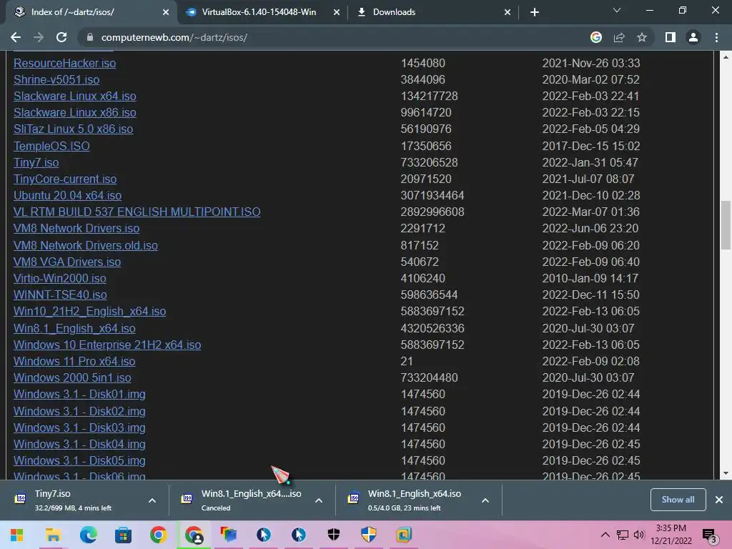
Task: Download Ubuntu 20.04 x64.iso
Action: (x=68, y=196)
